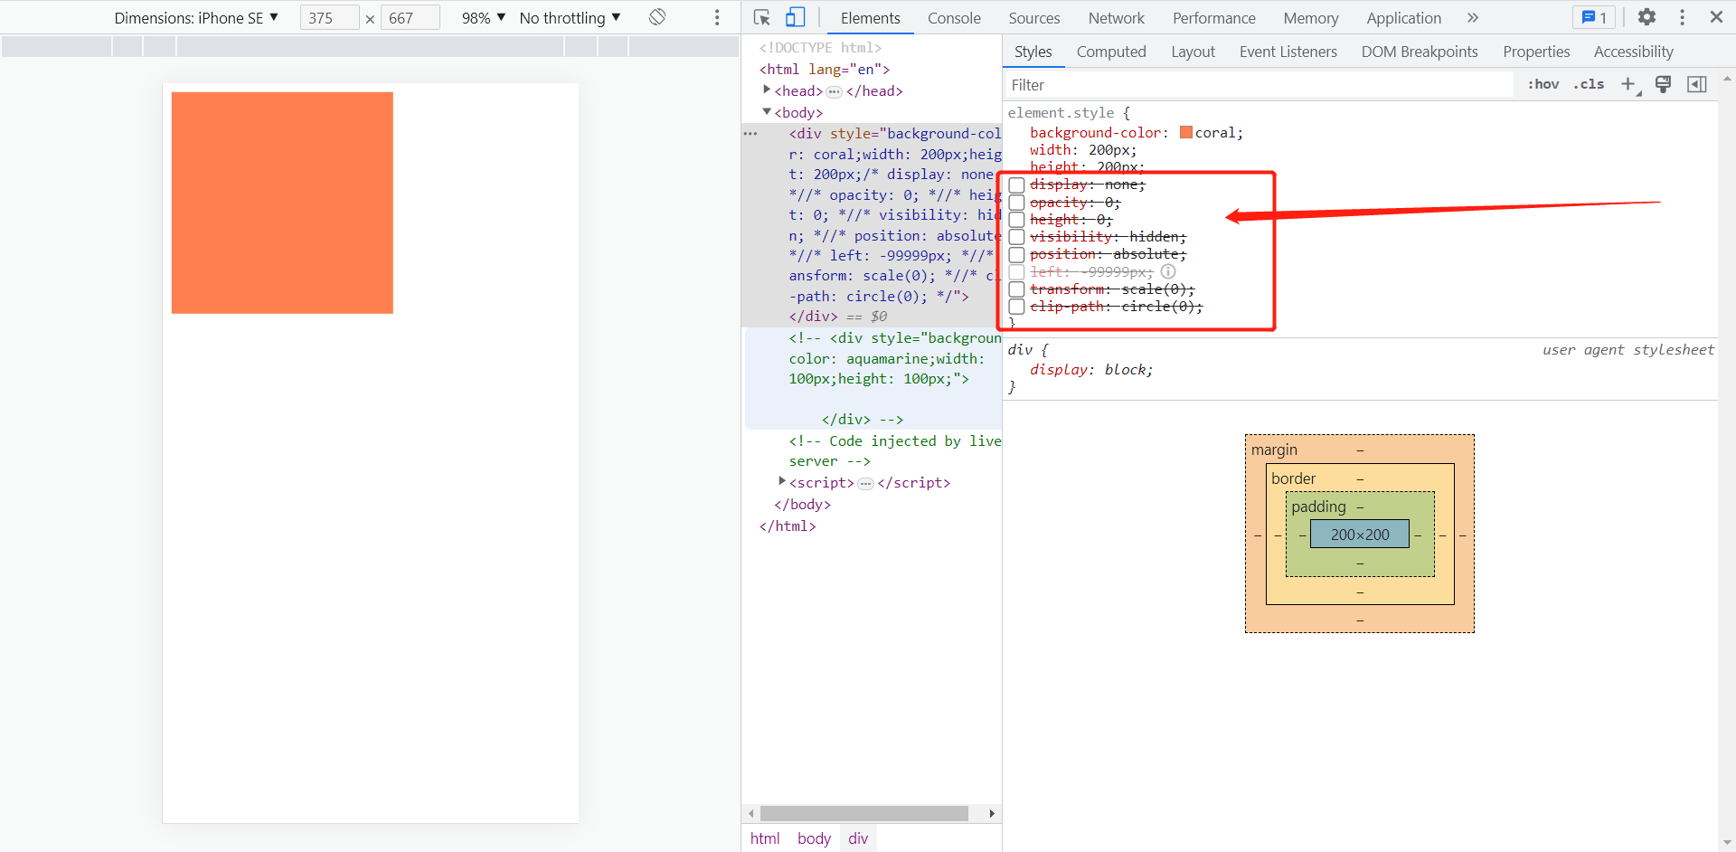Image resolution: width=1736 pixels, height=852 pixels.
Task: Enable the transform: scale(0) property
Action: pyautogui.click(x=1017, y=289)
